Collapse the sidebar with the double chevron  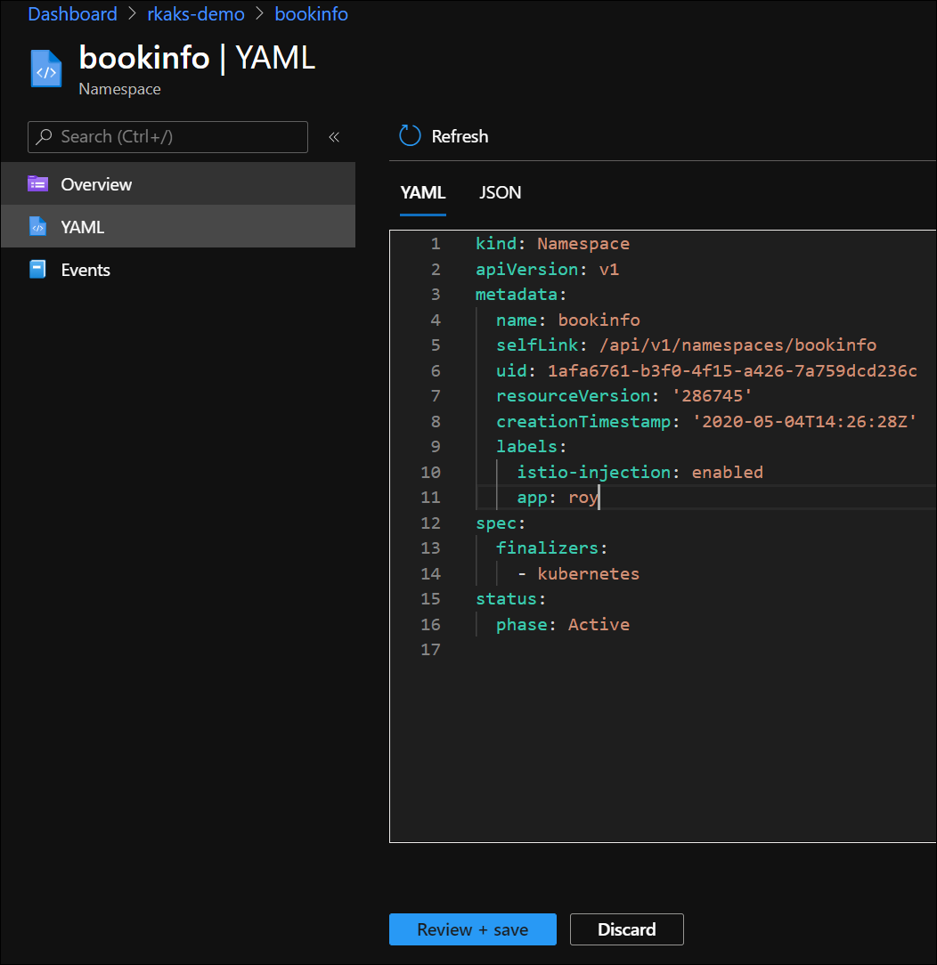pos(334,137)
